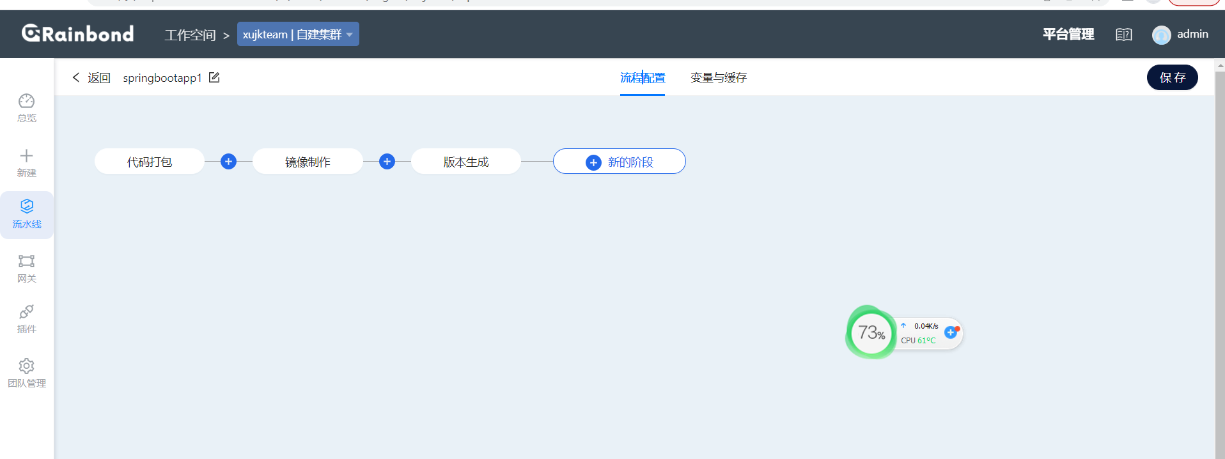This screenshot has height=459, width=1225.
Task: Switch to the 流程配置 tab
Action: coord(643,77)
